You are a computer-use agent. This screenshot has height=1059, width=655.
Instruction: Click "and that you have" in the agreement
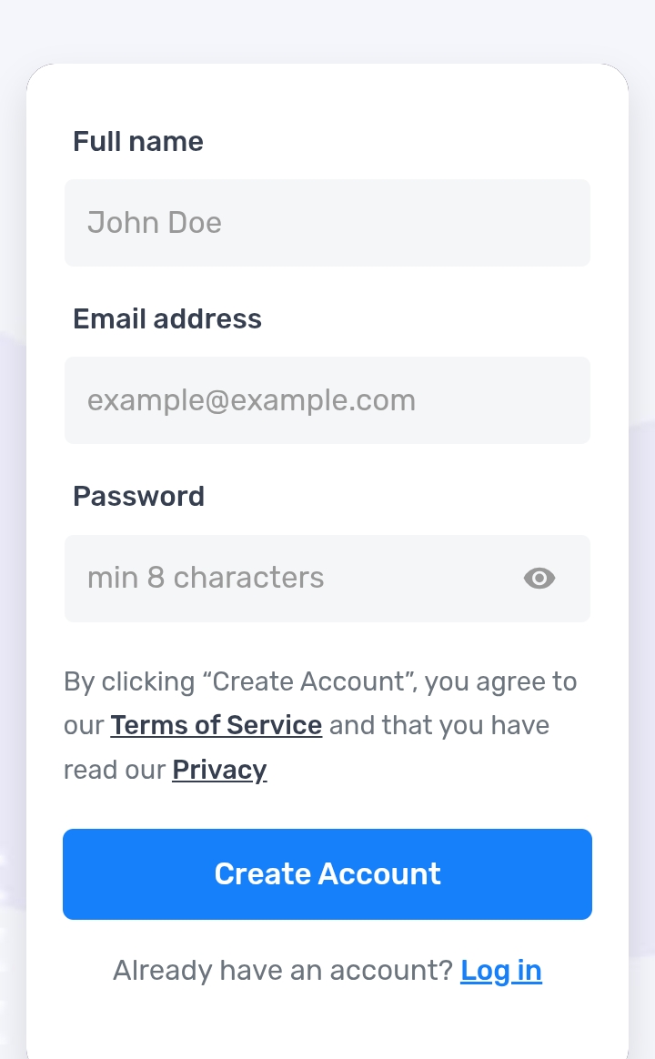pyautogui.click(x=439, y=725)
